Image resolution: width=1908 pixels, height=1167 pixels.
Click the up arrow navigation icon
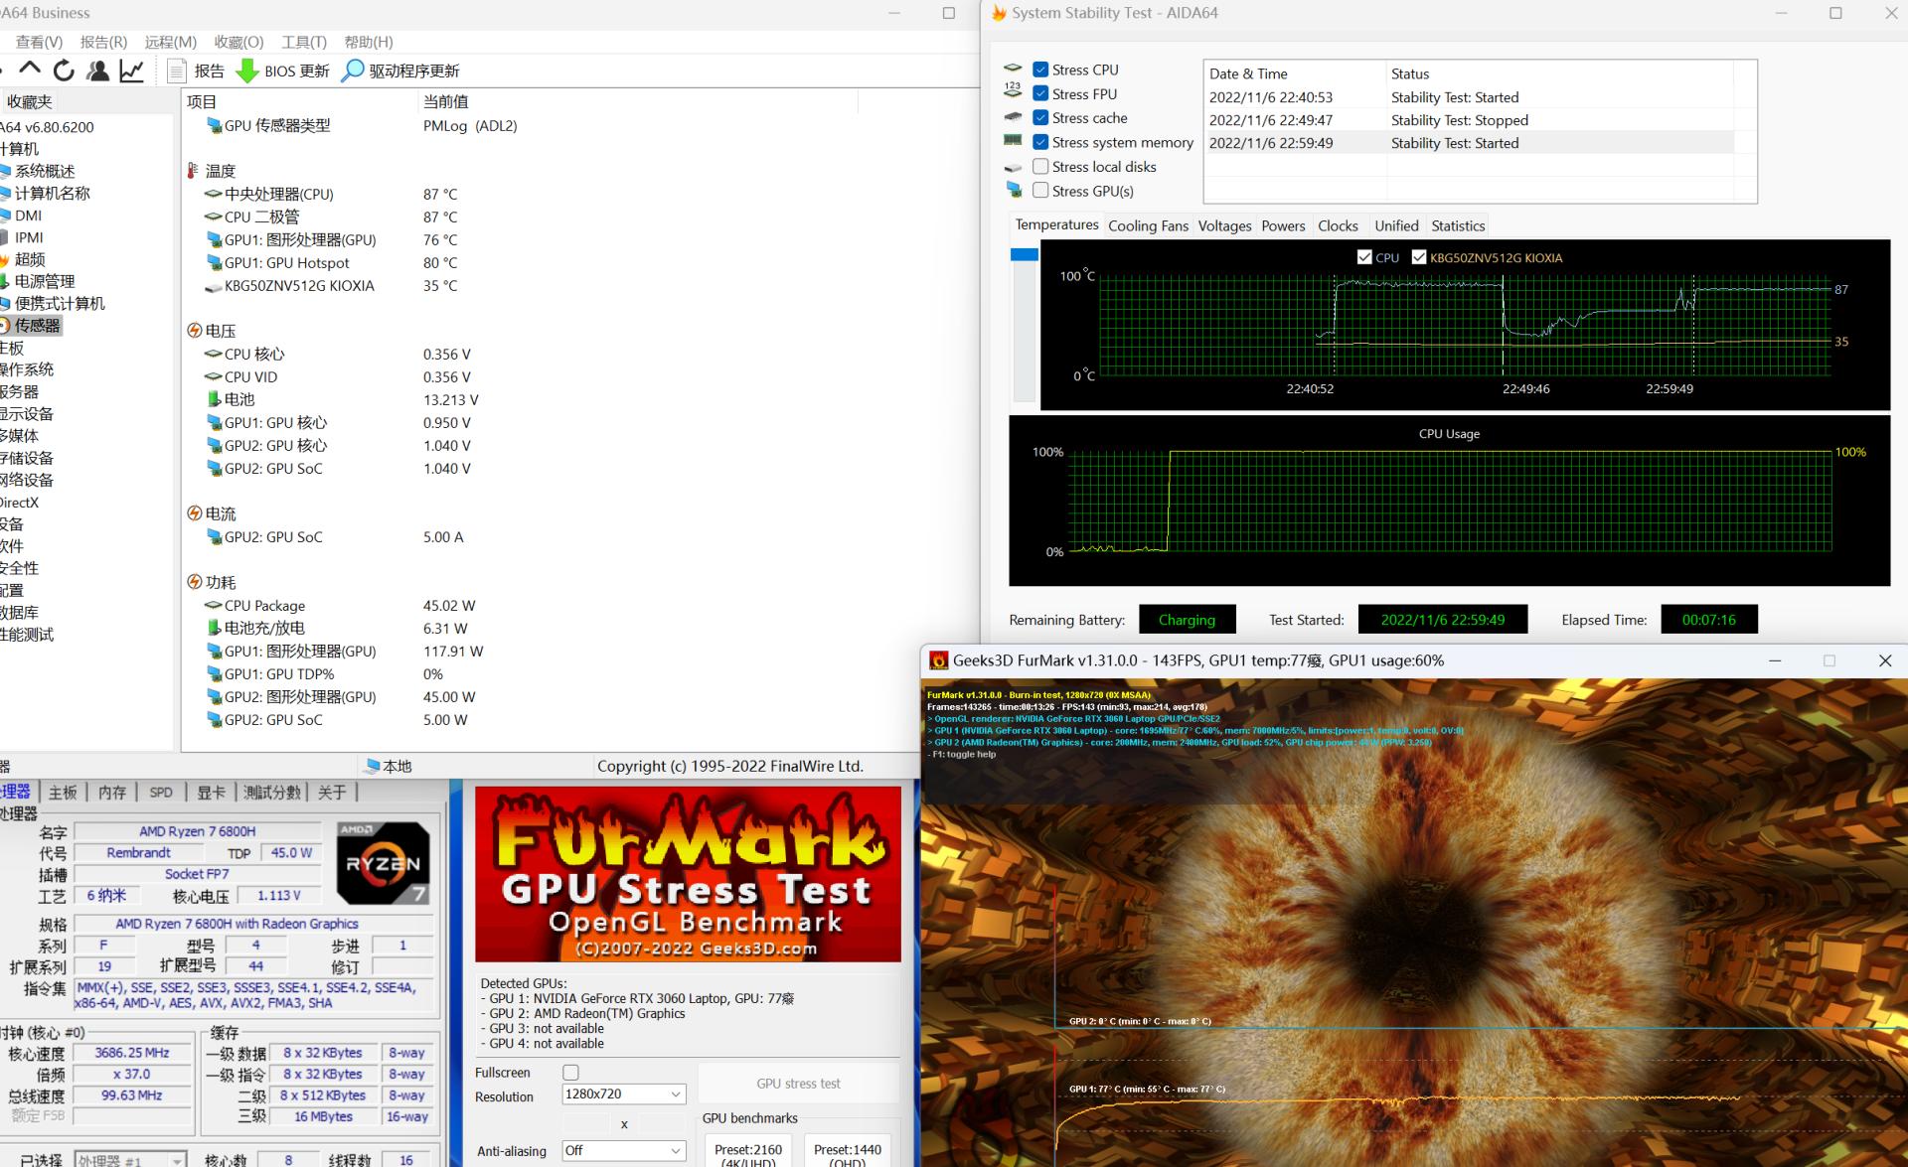click(x=30, y=70)
